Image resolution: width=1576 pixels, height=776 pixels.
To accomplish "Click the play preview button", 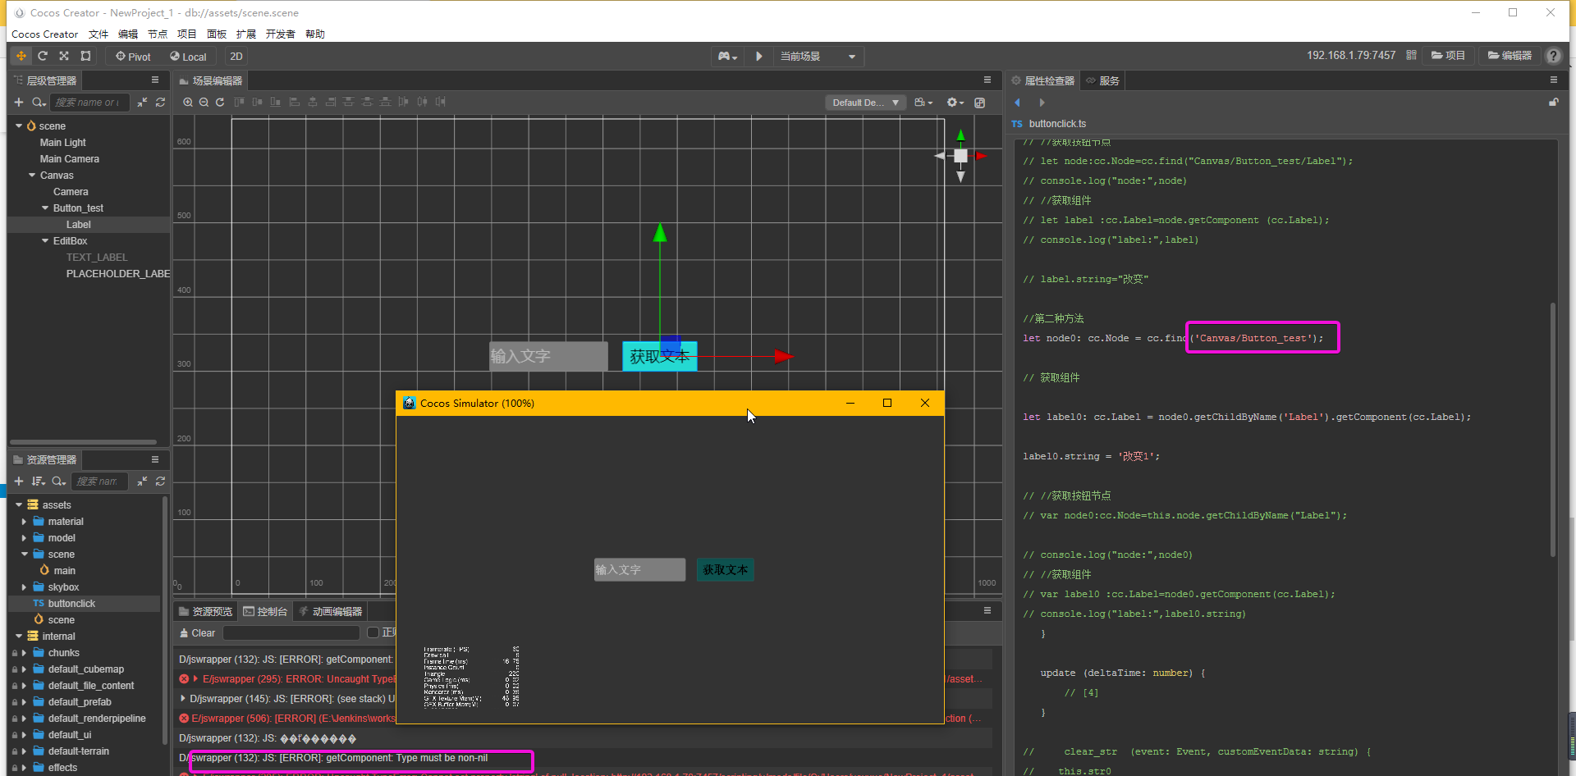I will click(759, 57).
